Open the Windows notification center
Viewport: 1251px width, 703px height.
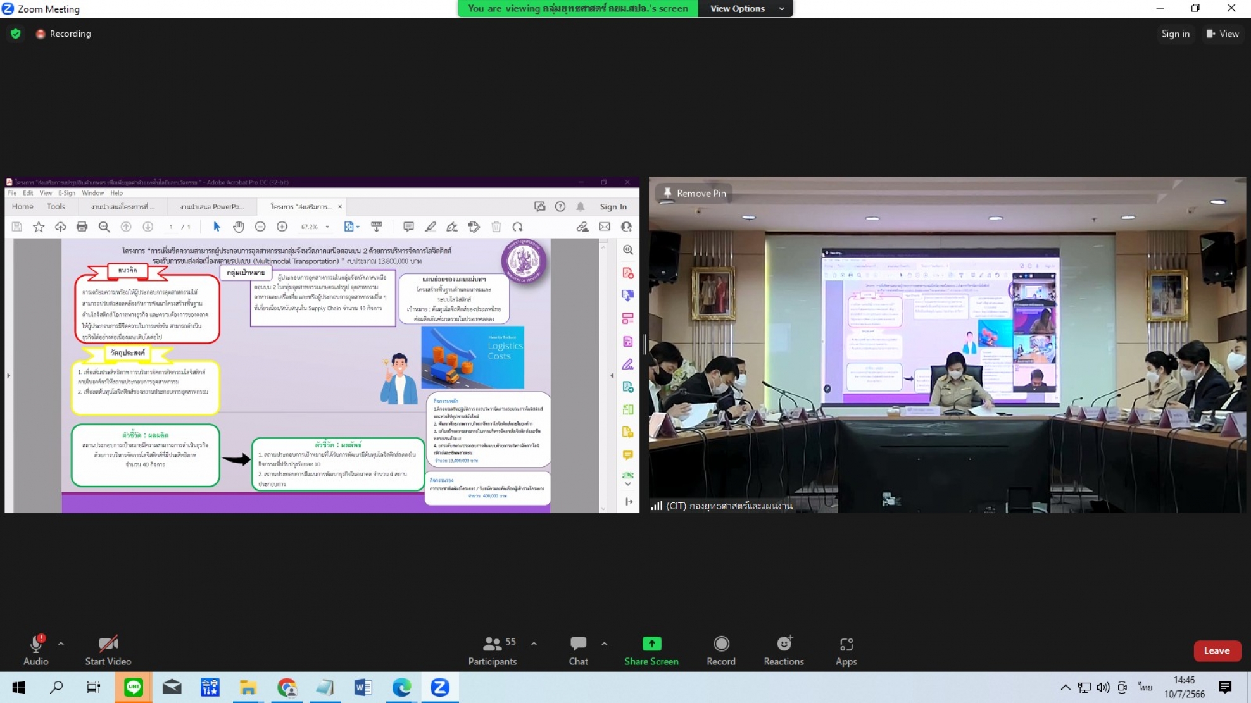click(1225, 687)
